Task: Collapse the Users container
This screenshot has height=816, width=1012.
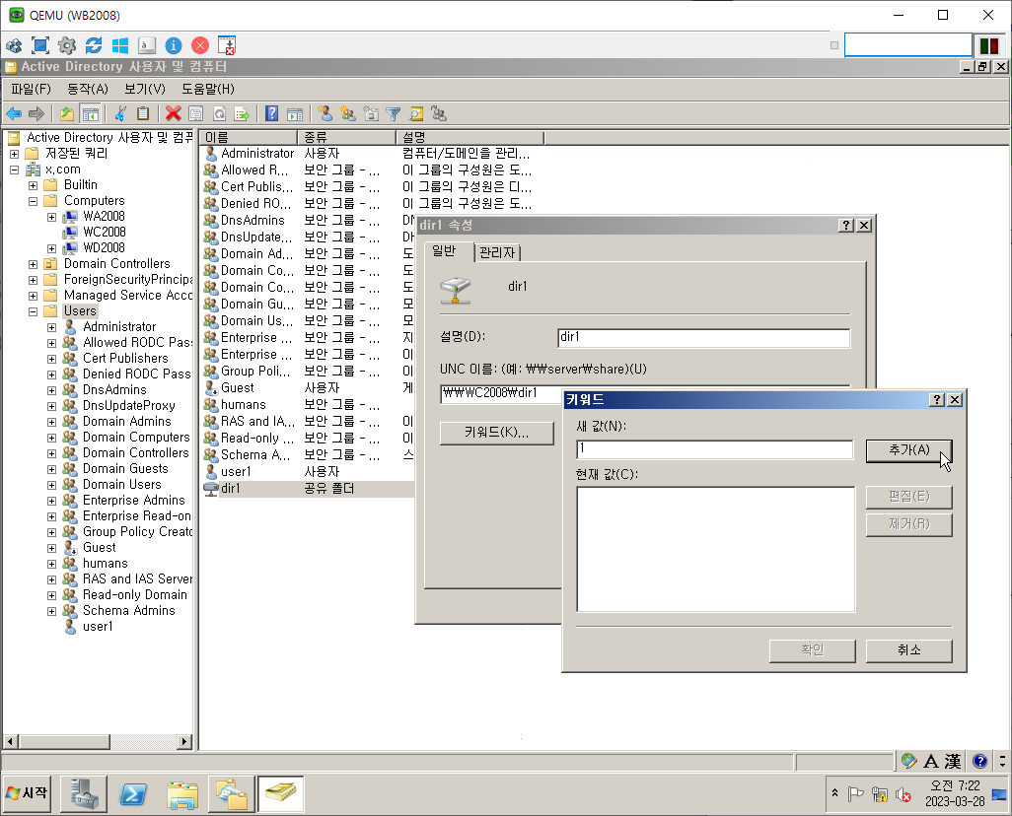Action: pos(33,311)
